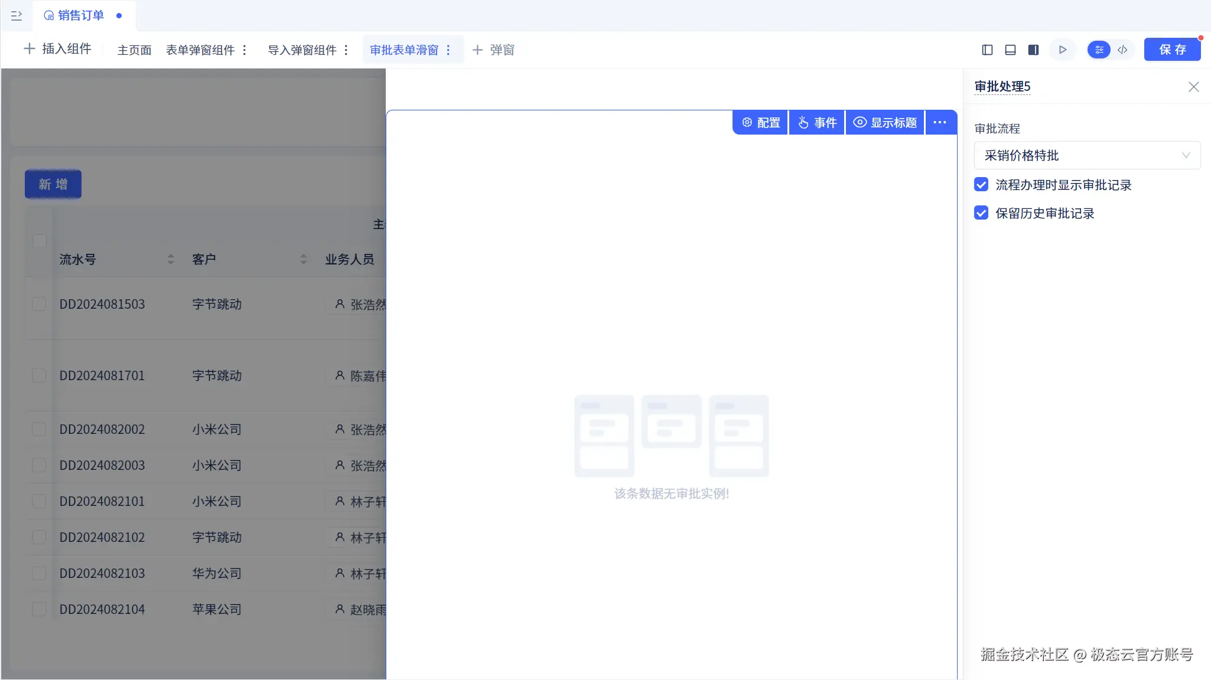
Task: Uncheck 保留历史审批记录 checkbox
Action: [981, 213]
